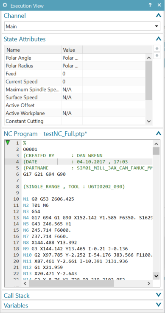Open help with the question mark icon

[150, 6]
